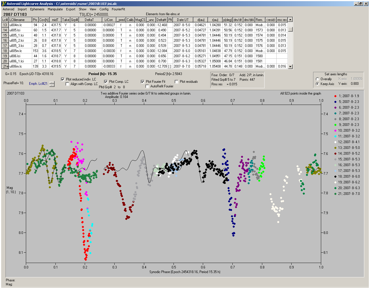Image resolution: width=370 pixels, height=288 pixels.
Task: Open the Import menu
Action: coord(22,9)
